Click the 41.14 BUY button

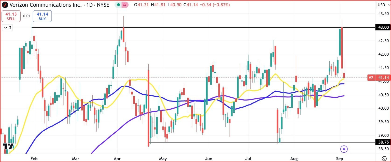[42, 16]
